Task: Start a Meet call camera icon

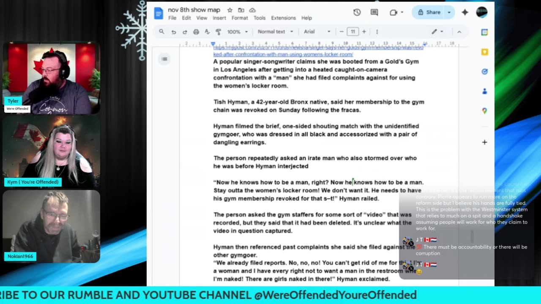Action: [x=393, y=12]
